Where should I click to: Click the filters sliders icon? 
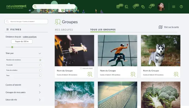(x=7, y=30)
